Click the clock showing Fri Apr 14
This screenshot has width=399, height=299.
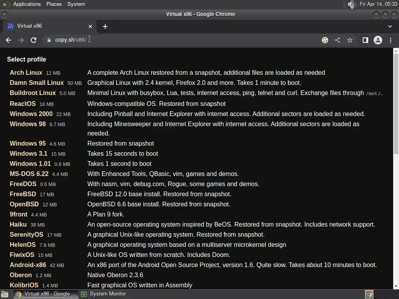pyautogui.click(x=378, y=4)
